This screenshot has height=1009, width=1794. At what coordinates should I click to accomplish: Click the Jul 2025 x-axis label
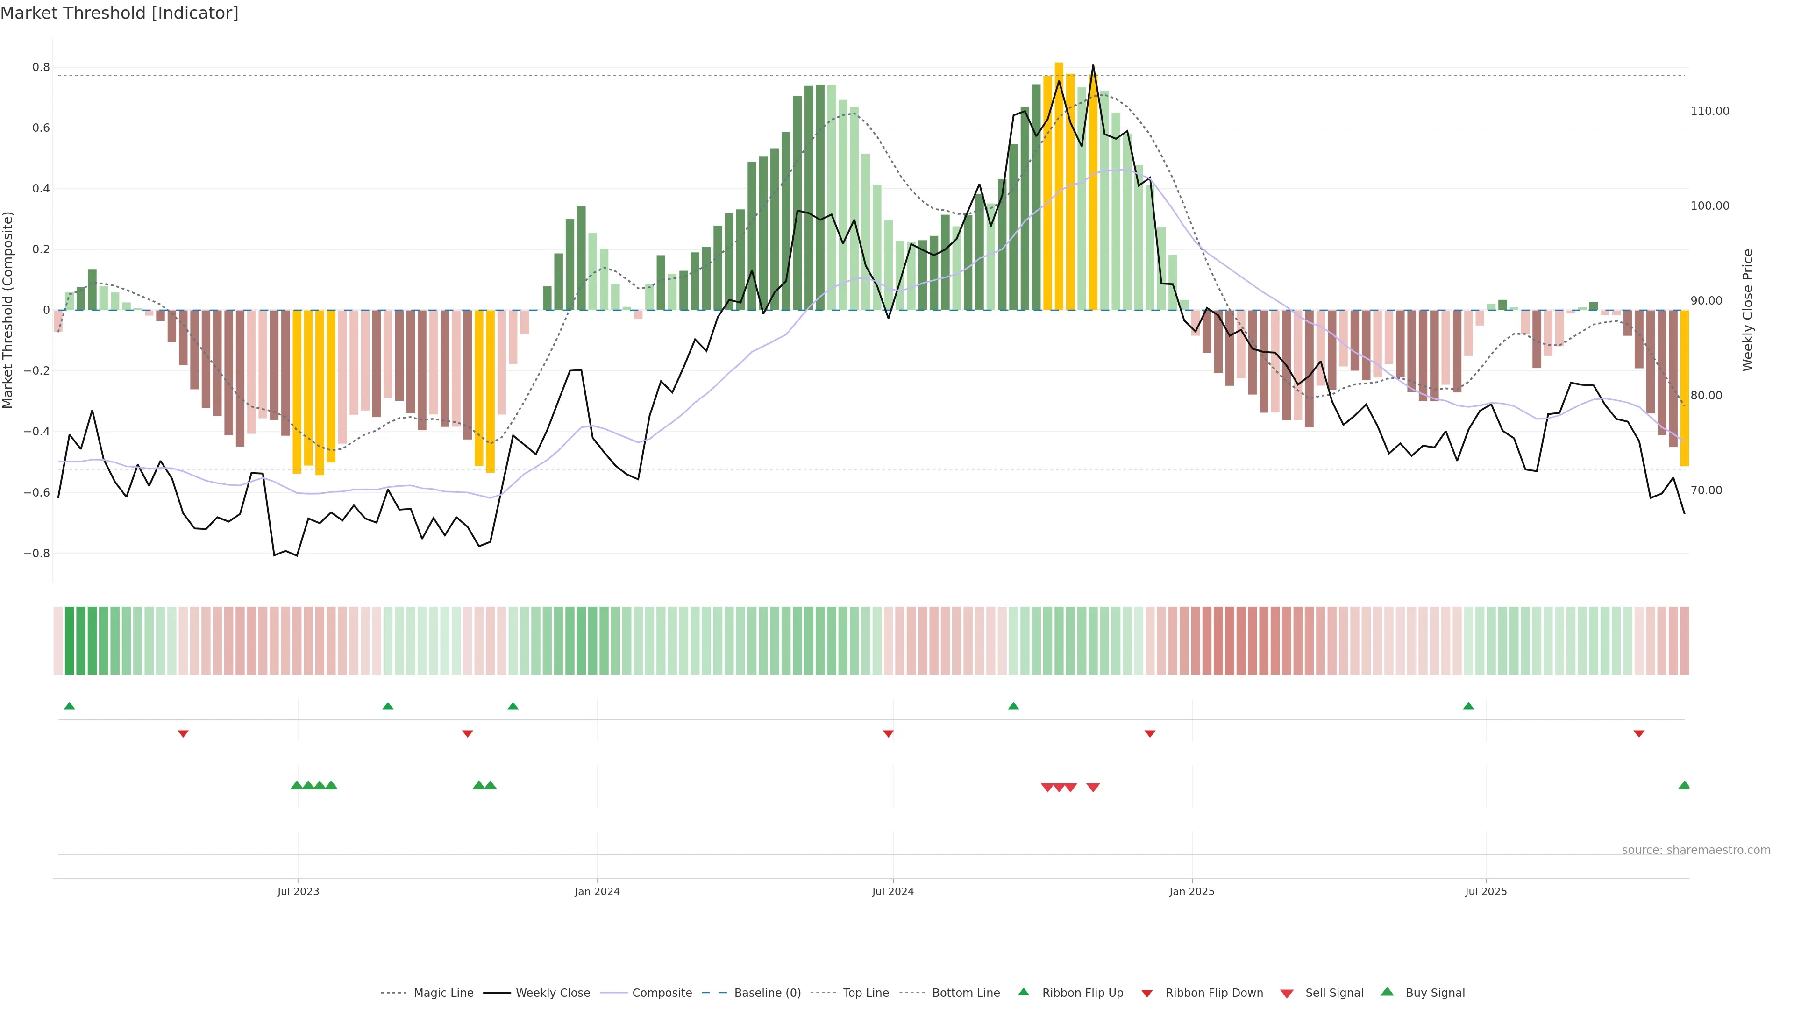pos(1486,891)
